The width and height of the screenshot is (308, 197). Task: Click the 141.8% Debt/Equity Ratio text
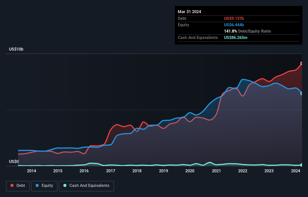247,31
